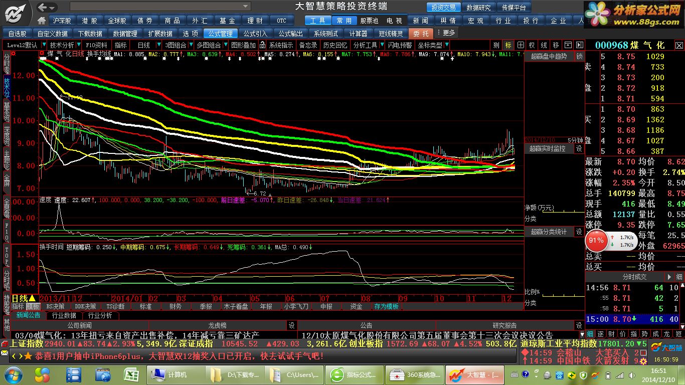Switch to the 行业数据 bottom tab
Image resolution: width=685 pixels, height=385 pixels.
[x=64, y=315]
